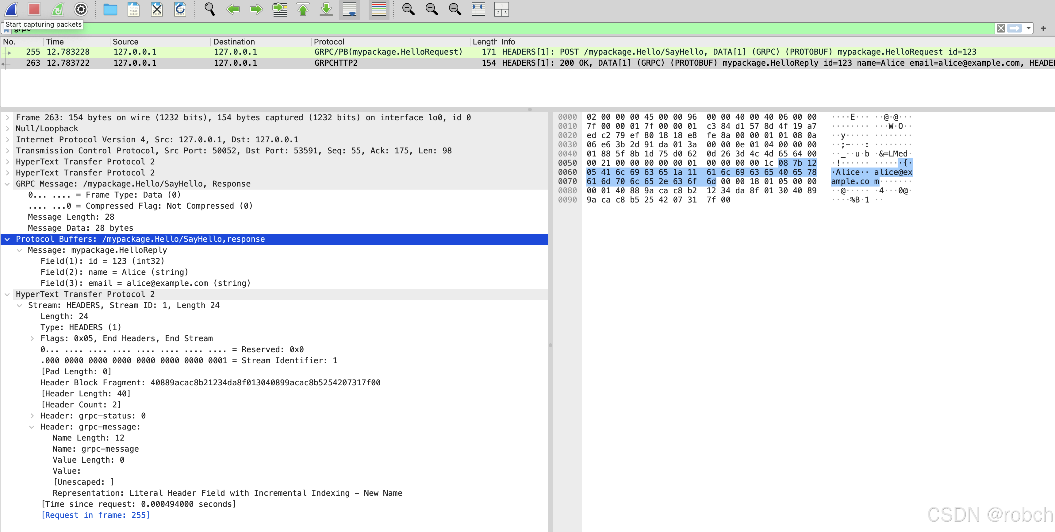Sort by the Info column header
The width and height of the screenshot is (1055, 532).
coord(777,41)
